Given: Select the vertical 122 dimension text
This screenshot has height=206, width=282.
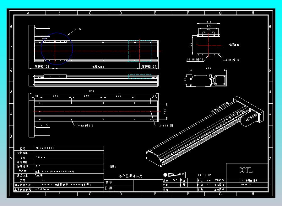Looking at the screenshot, I should click(191, 45).
